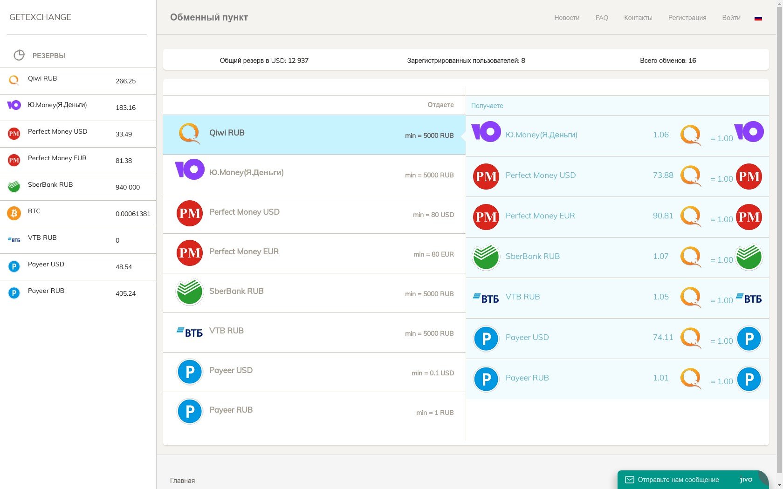The width and height of the screenshot is (783, 489).
Task: Select Qiwi RUB as the currency to give
Action: [x=314, y=135]
